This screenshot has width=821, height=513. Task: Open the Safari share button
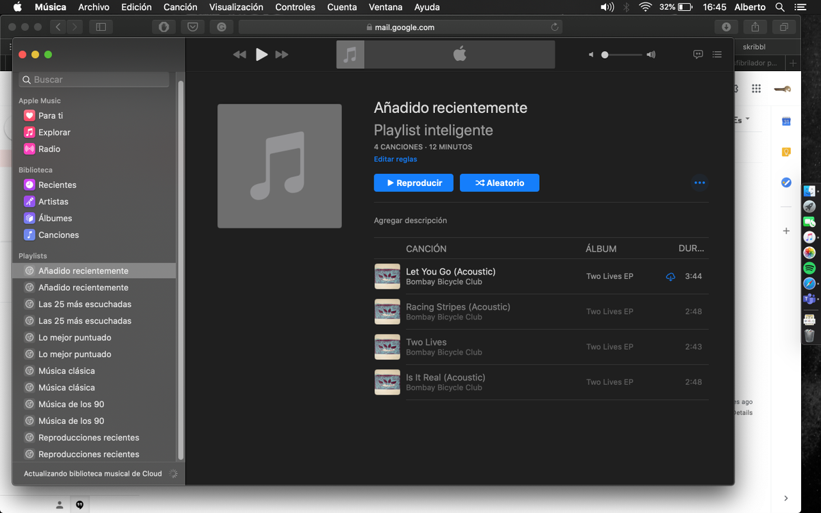(755, 27)
